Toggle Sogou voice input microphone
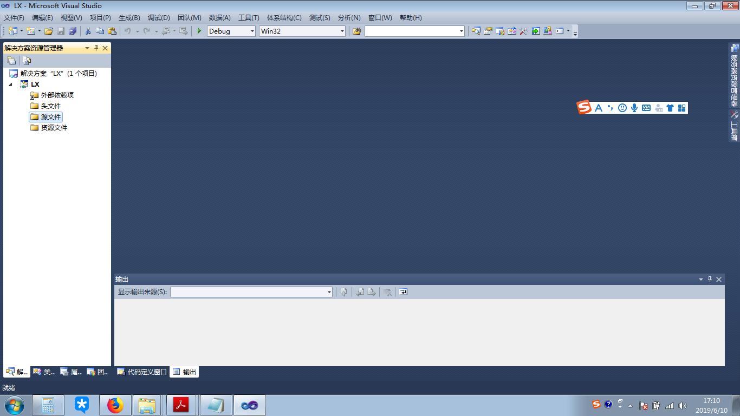 click(x=634, y=108)
